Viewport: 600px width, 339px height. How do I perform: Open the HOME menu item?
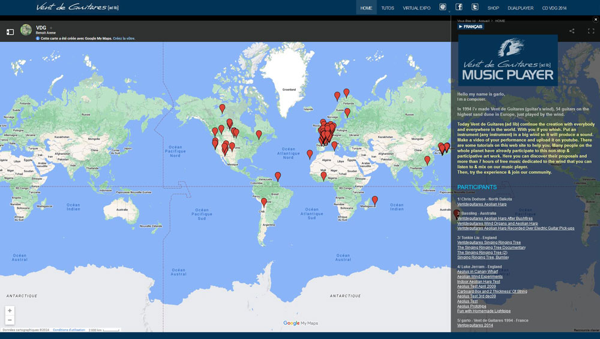[x=366, y=8]
